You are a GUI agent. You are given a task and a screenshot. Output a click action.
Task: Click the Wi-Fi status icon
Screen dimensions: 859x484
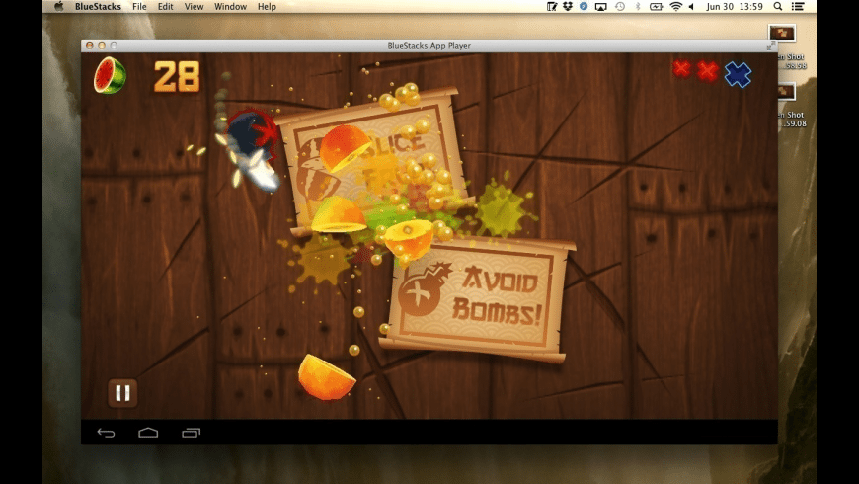pos(676,7)
